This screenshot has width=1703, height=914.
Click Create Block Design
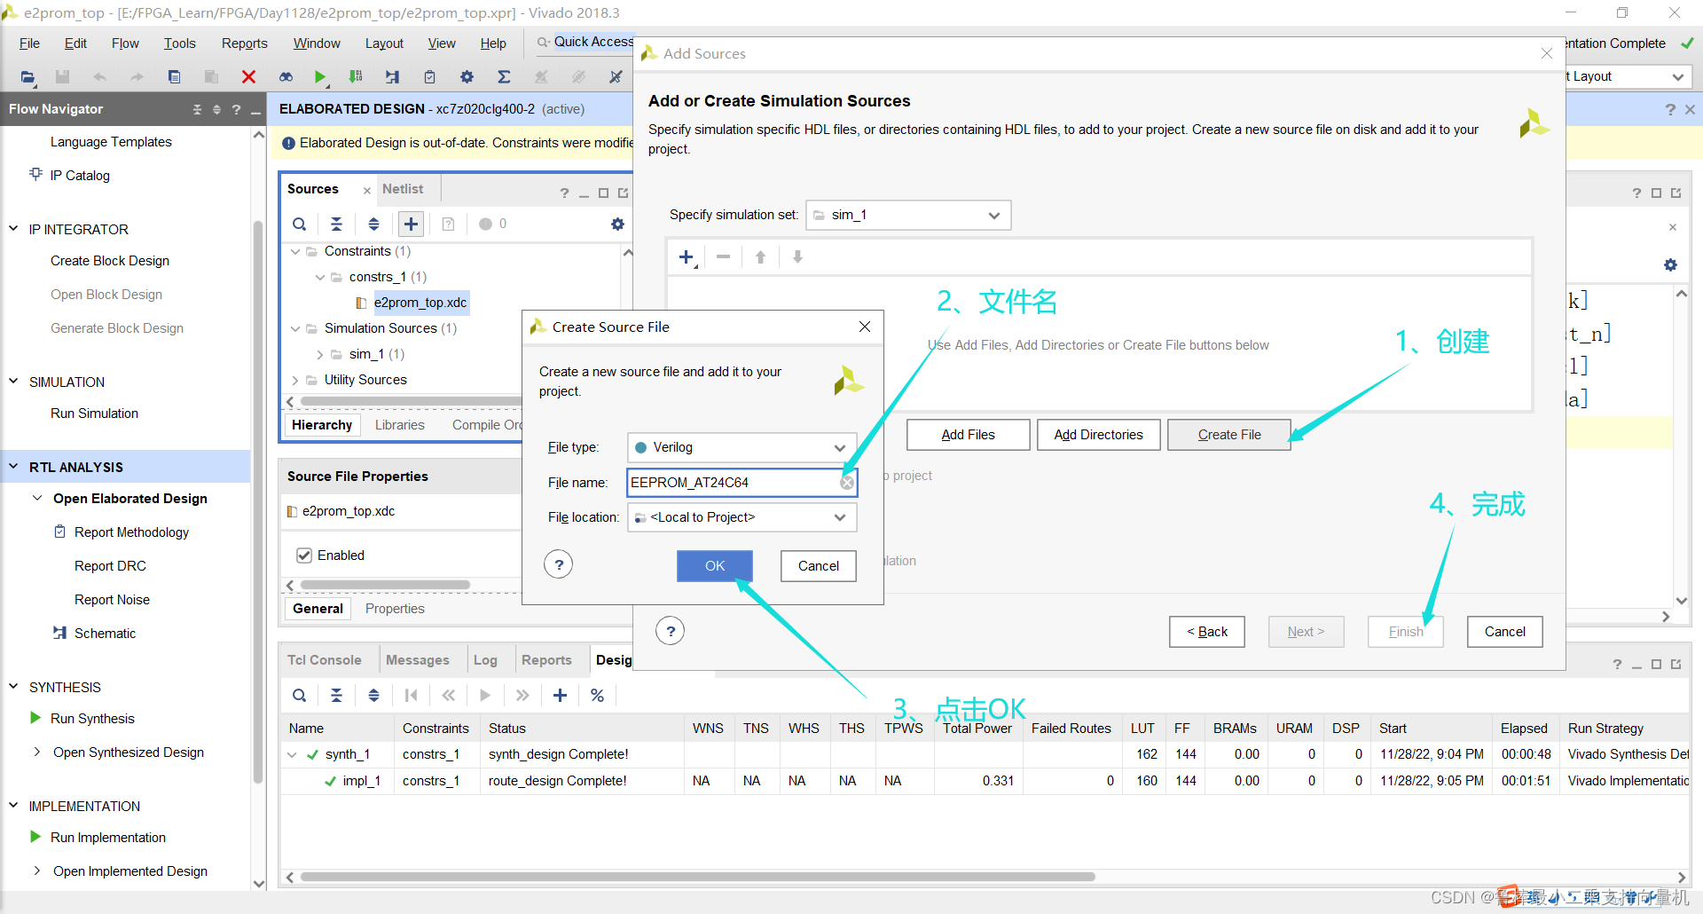pyautogui.click(x=110, y=261)
